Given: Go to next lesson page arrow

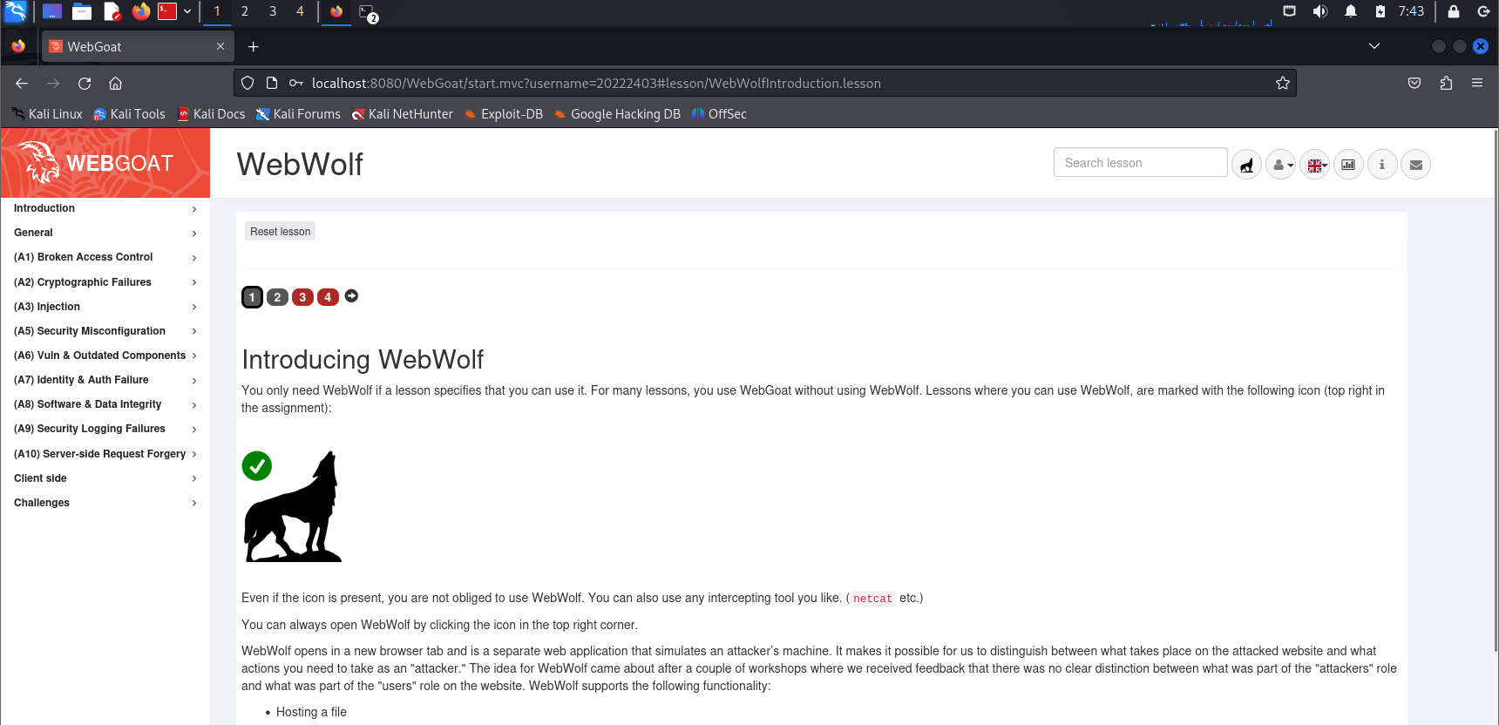Looking at the screenshot, I should [351, 296].
